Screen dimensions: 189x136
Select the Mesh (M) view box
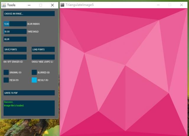[6, 80]
